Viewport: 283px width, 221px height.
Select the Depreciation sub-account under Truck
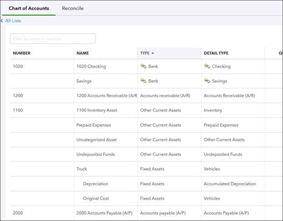click(95, 184)
